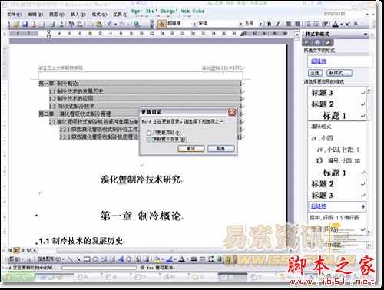Open line color picker in drawing toolbar
Viewport: 384px width, 290px height.
(169, 259)
